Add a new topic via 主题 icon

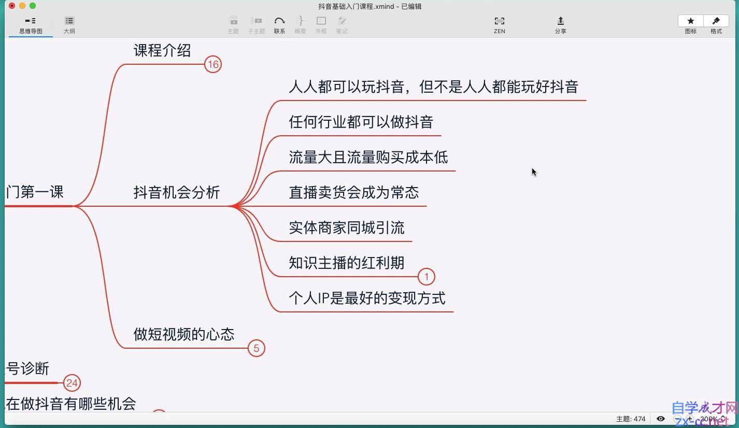[x=233, y=25]
